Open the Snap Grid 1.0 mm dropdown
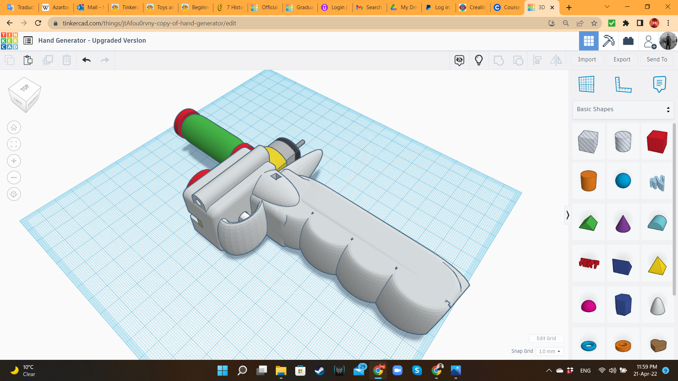The width and height of the screenshot is (678, 381). 549,351
